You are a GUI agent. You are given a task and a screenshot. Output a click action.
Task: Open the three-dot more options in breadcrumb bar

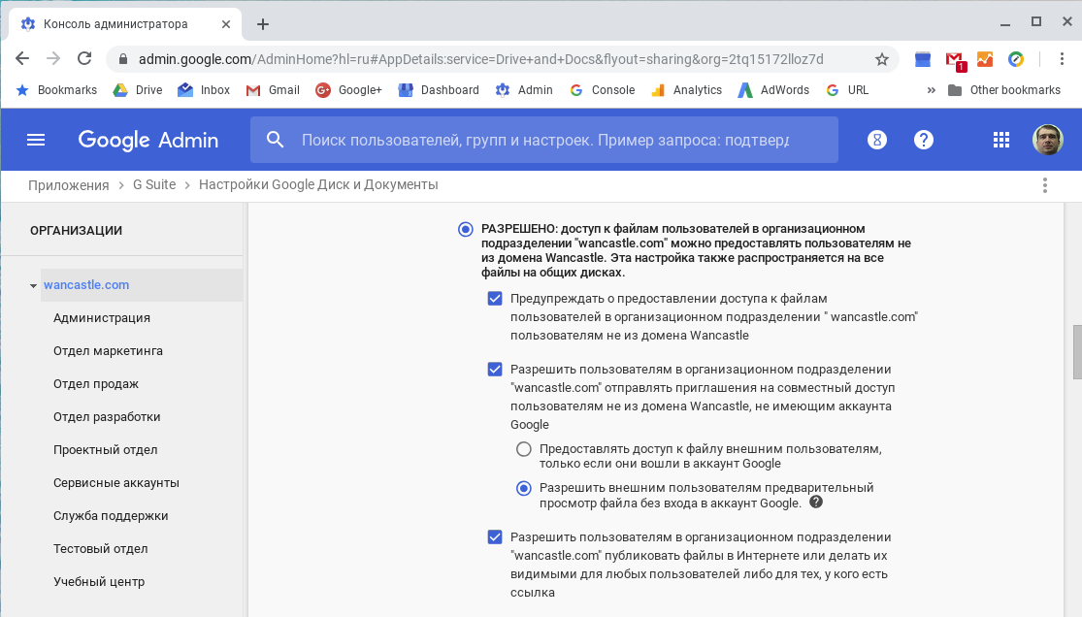tap(1045, 185)
